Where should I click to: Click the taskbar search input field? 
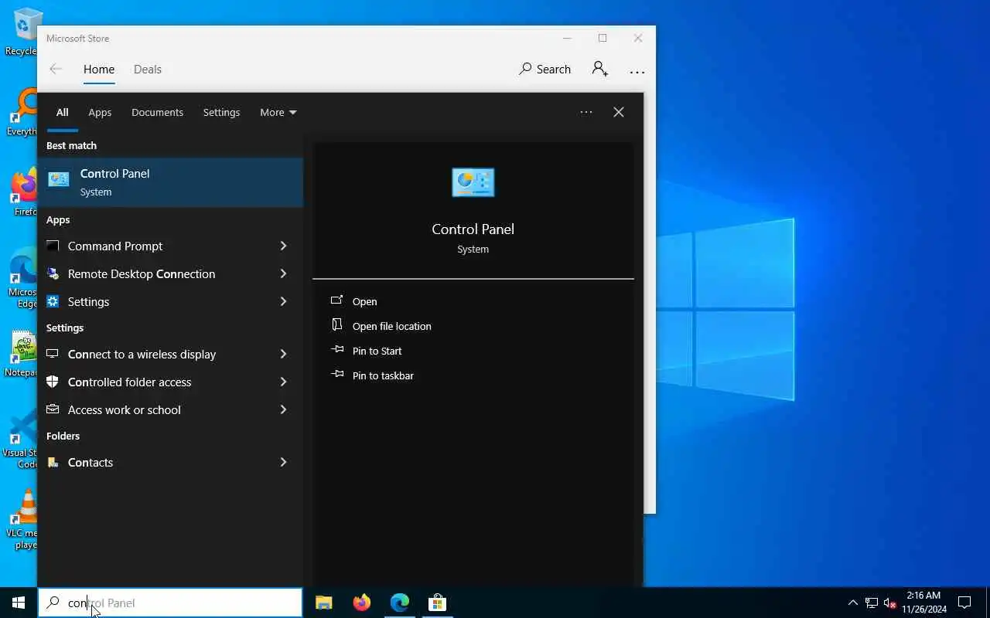(x=170, y=603)
